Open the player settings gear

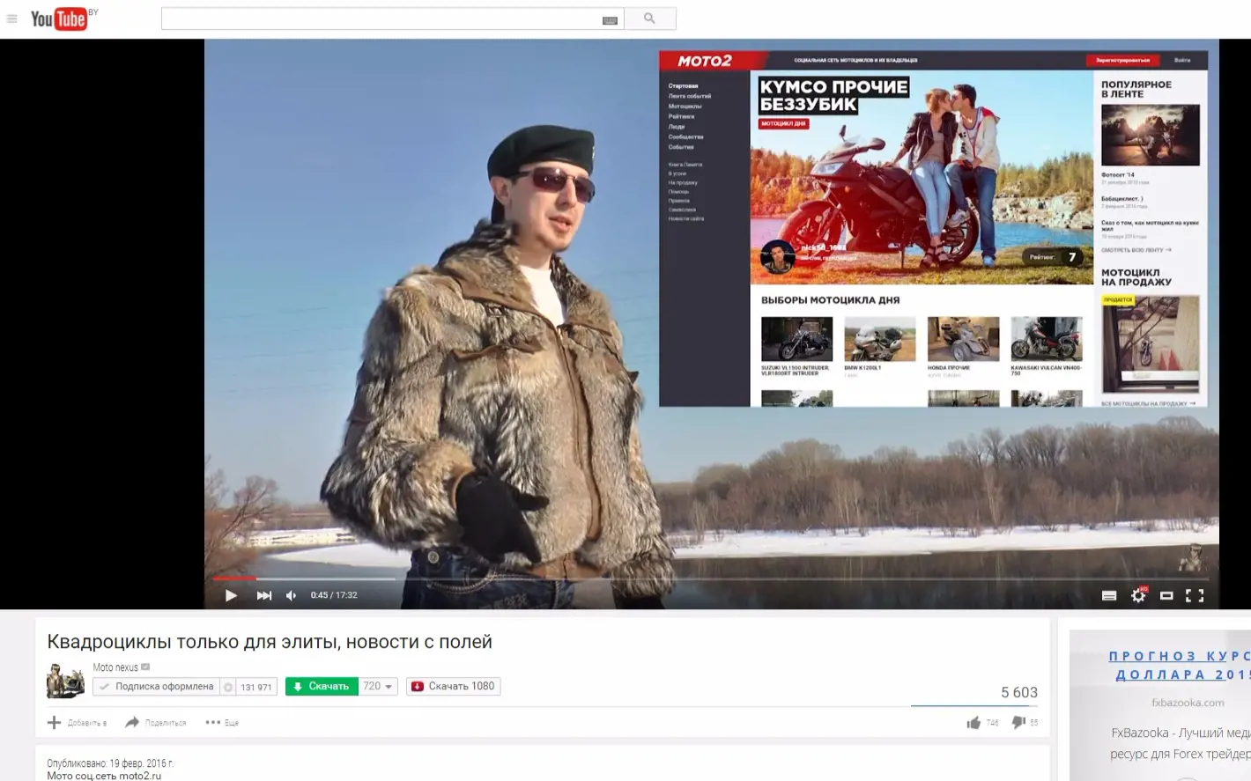[x=1138, y=596]
